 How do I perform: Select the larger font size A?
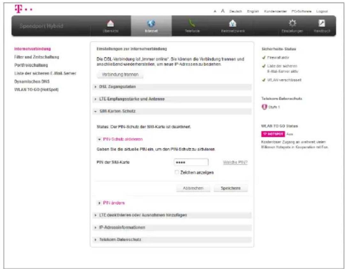pos(223,11)
